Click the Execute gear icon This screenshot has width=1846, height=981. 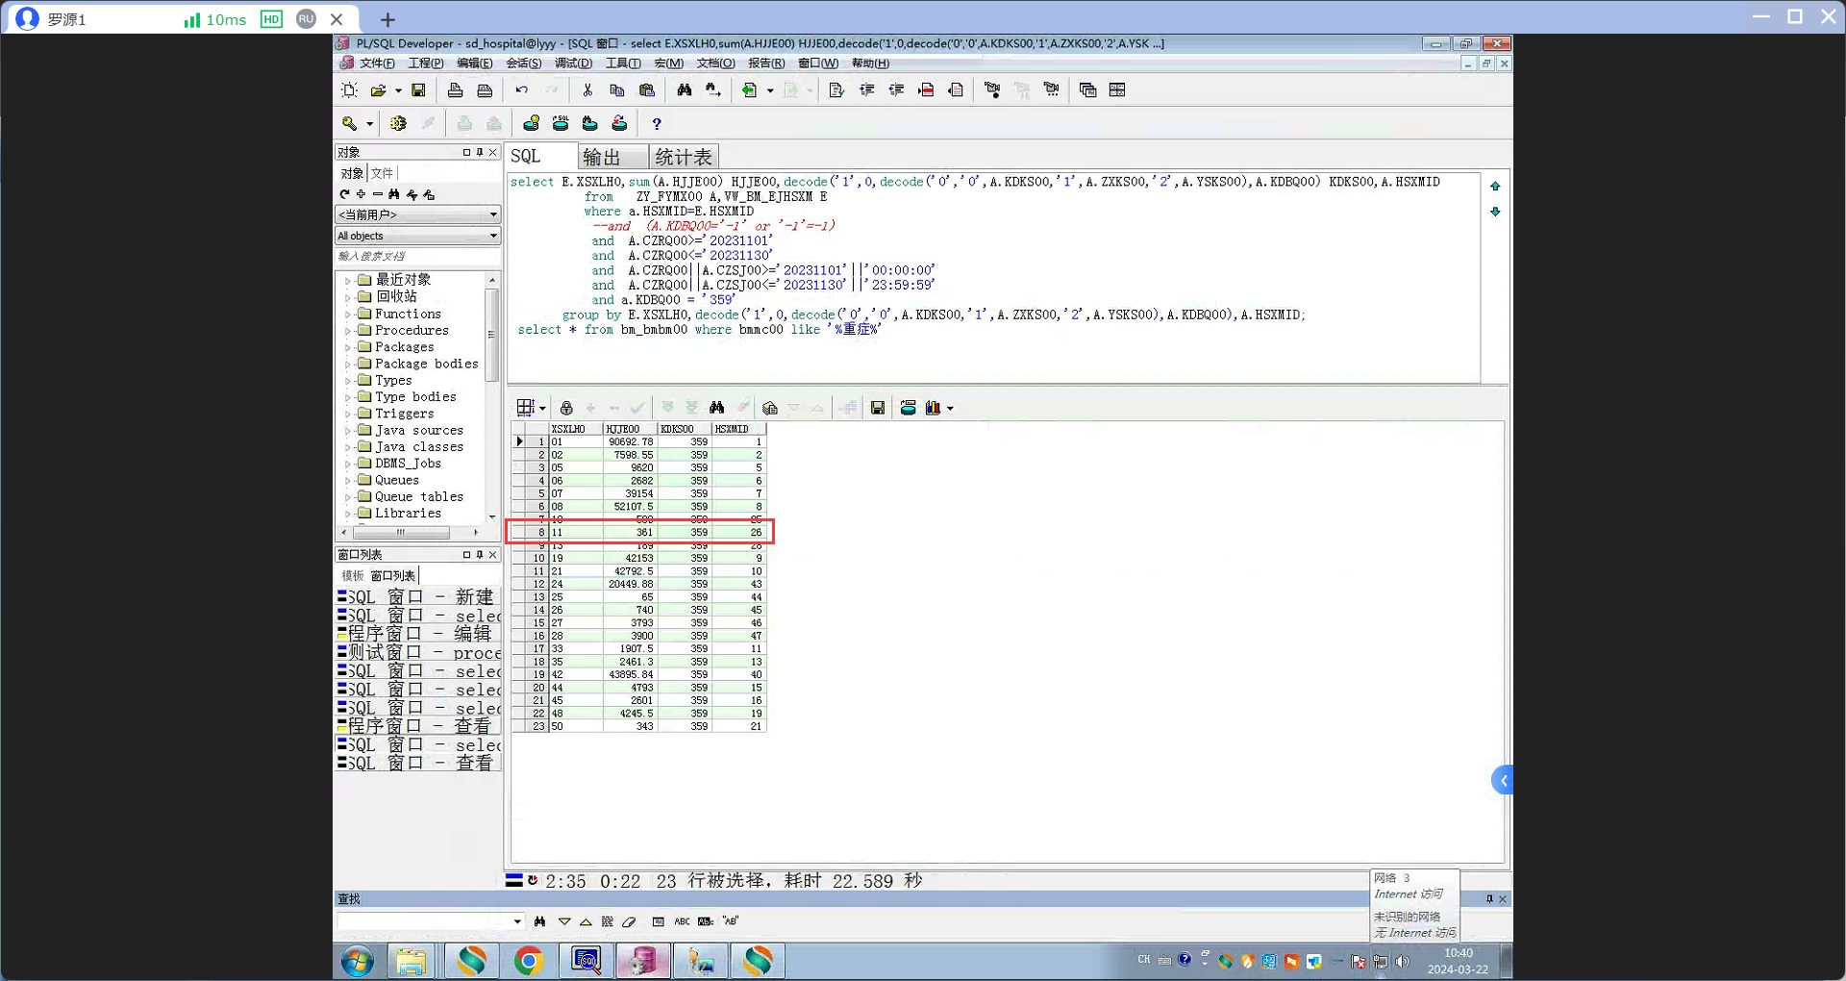pos(398,124)
